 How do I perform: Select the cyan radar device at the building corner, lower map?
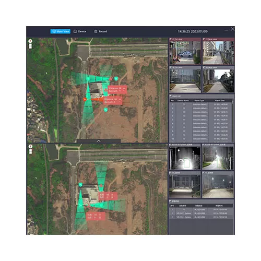point(80,185)
